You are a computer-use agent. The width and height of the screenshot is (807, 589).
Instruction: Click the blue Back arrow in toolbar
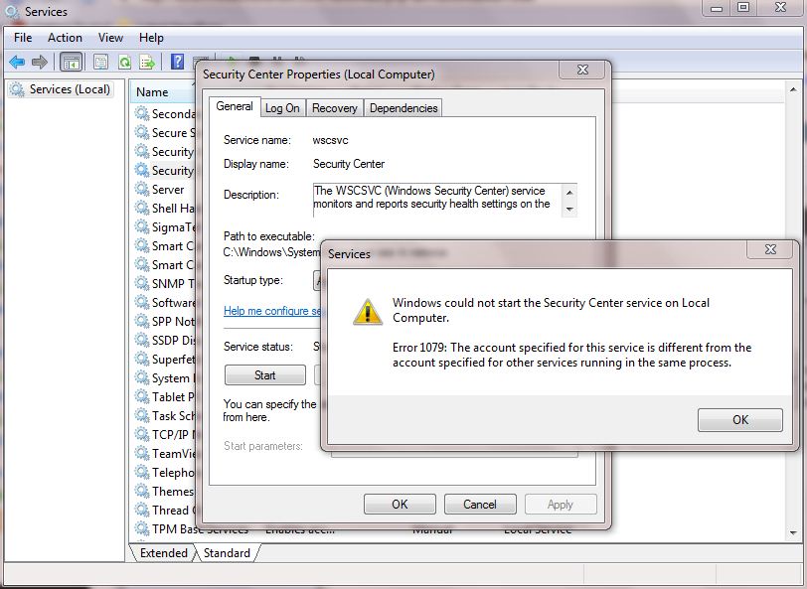17,63
